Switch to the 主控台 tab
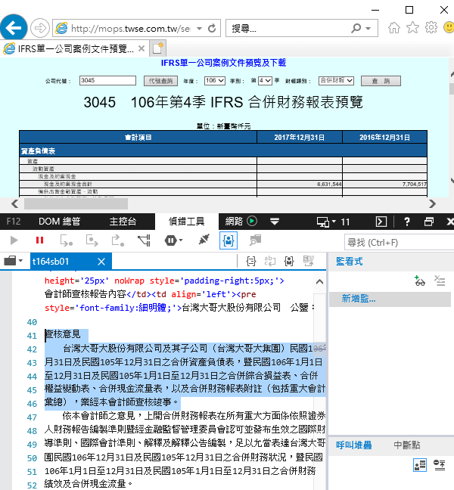The width and height of the screenshot is (454, 490). (x=123, y=222)
